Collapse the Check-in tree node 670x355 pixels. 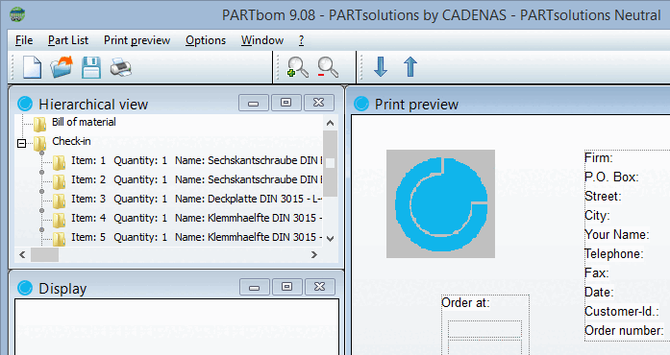pyautogui.click(x=22, y=143)
